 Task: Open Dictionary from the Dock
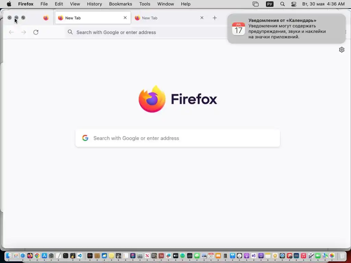[x=161, y=255]
